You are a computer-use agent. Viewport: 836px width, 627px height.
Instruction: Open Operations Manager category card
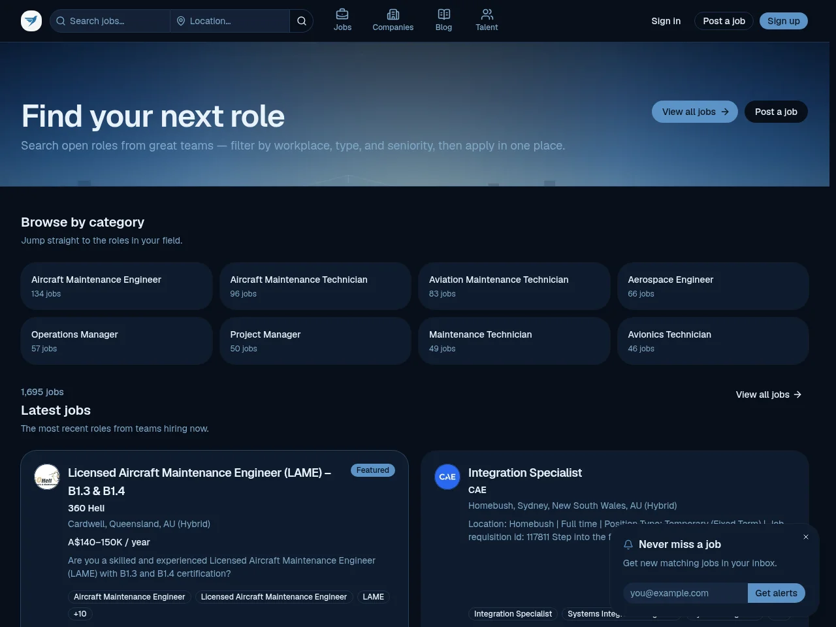coord(117,341)
